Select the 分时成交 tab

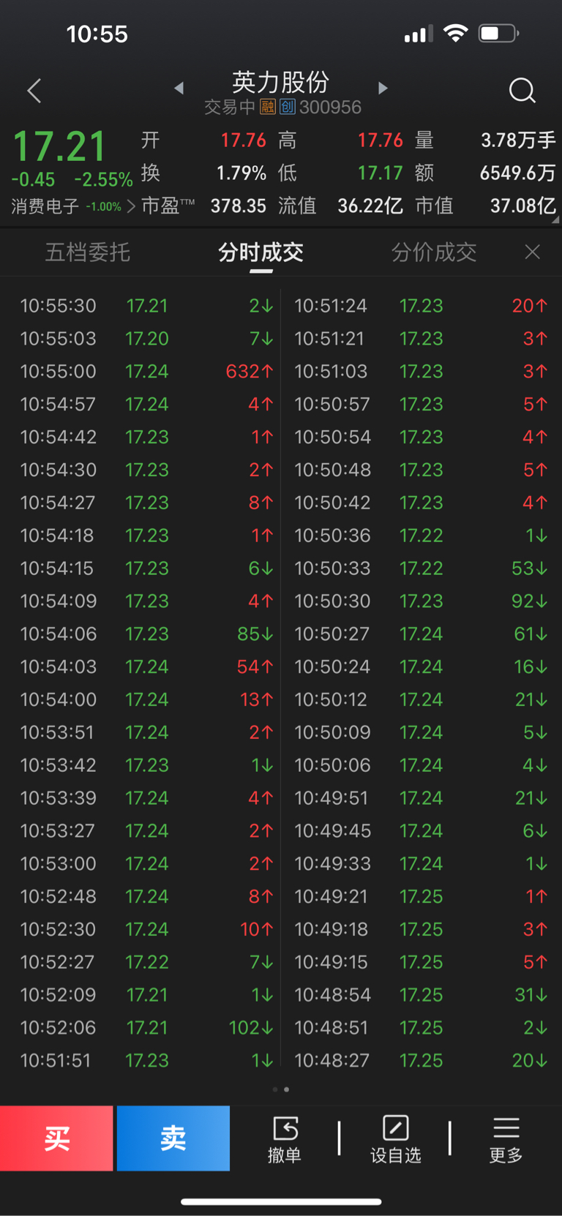[x=261, y=252]
